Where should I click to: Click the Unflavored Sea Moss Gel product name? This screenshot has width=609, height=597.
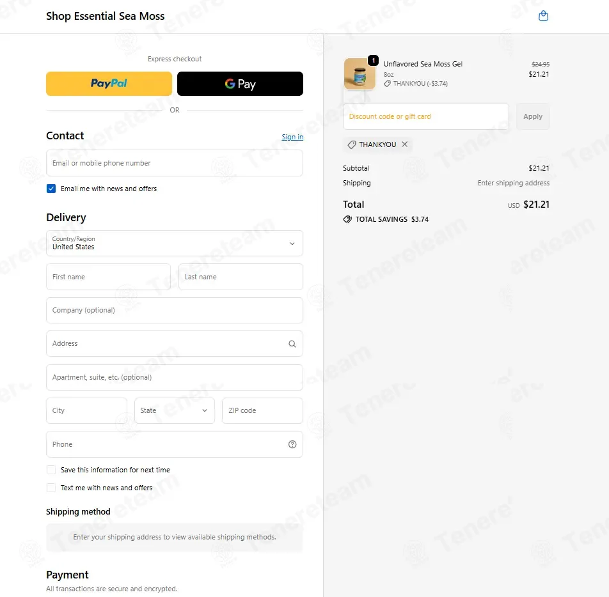pyautogui.click(x=423, y=64)
